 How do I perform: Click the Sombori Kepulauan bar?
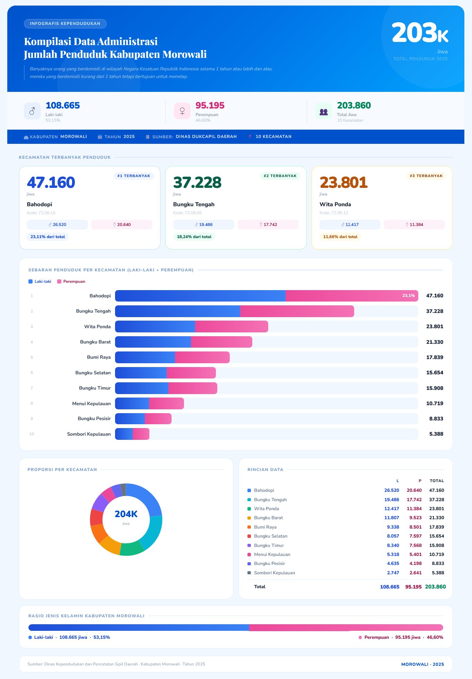132,434
